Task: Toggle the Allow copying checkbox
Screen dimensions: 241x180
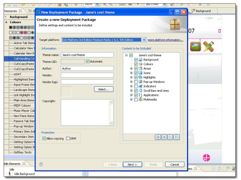Action: coord(44,138)
